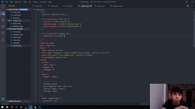This screenshot has width=195, height=109.
Task: Click the '<title>UPDATE USER</title>' line
Action: pos(54,58)
